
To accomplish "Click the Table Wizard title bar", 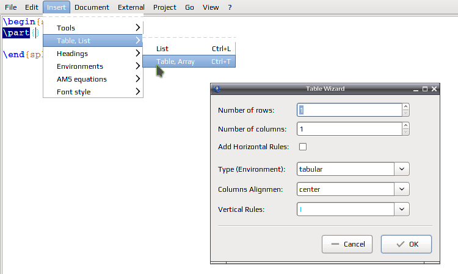I will tap(325, 89).
